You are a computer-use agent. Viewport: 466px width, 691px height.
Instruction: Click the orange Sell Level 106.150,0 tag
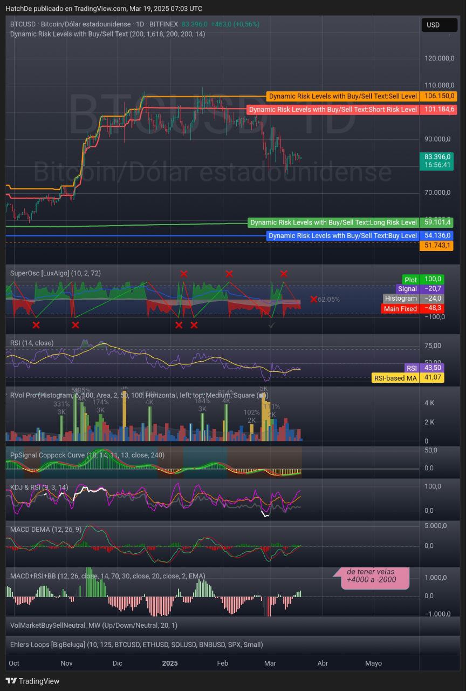(x=438, y=96)
